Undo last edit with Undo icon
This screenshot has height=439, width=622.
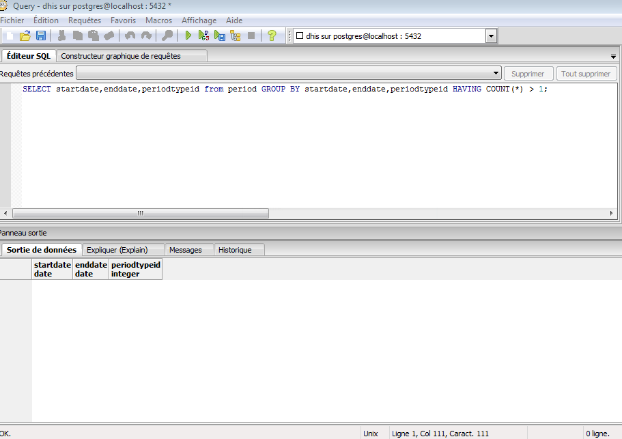click(130, 36)
